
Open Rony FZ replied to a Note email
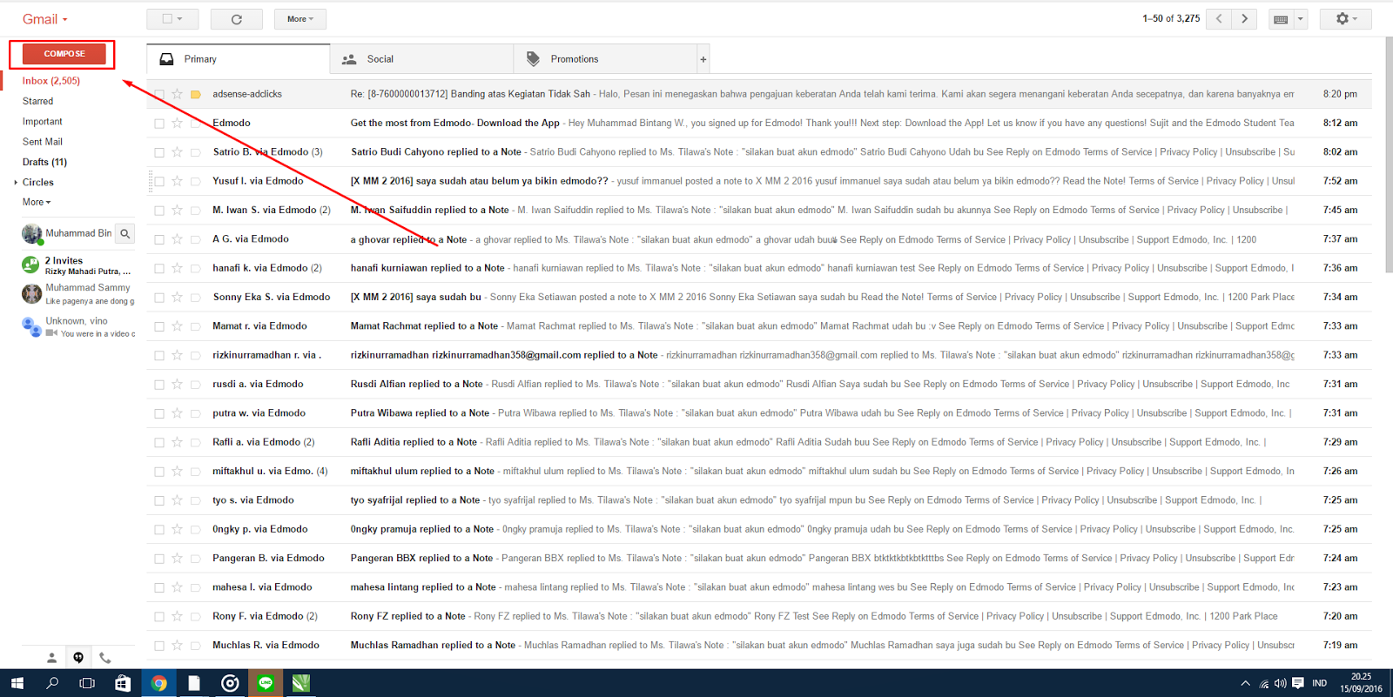point(759,616)
